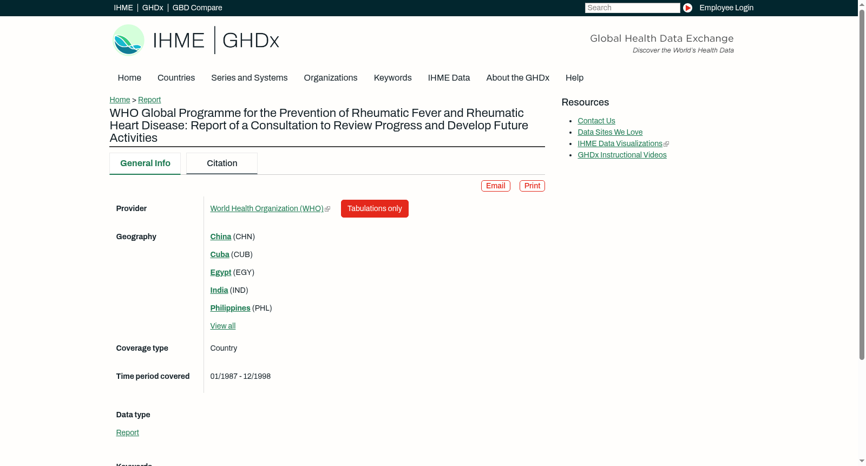Open the Countries menu
The height and width of the screenshot is (466, 866).
pyautogui.click(x=176, y=77)
